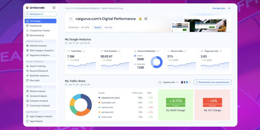The height and width of the screenshot is (130, 260).
Task: Click the Total Visits 7.5M value
Action: pyautogui.click(x=71, y=56)
